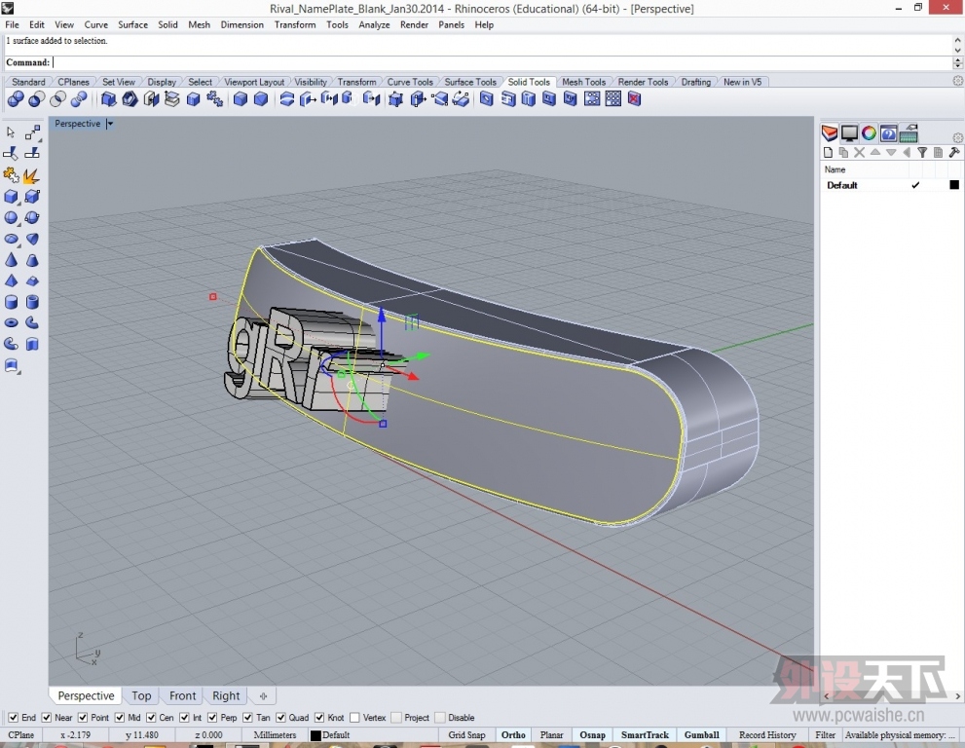Screen dimensions: 965x748
Task: Select the Default layer row
Action: (x=891, y=185)
